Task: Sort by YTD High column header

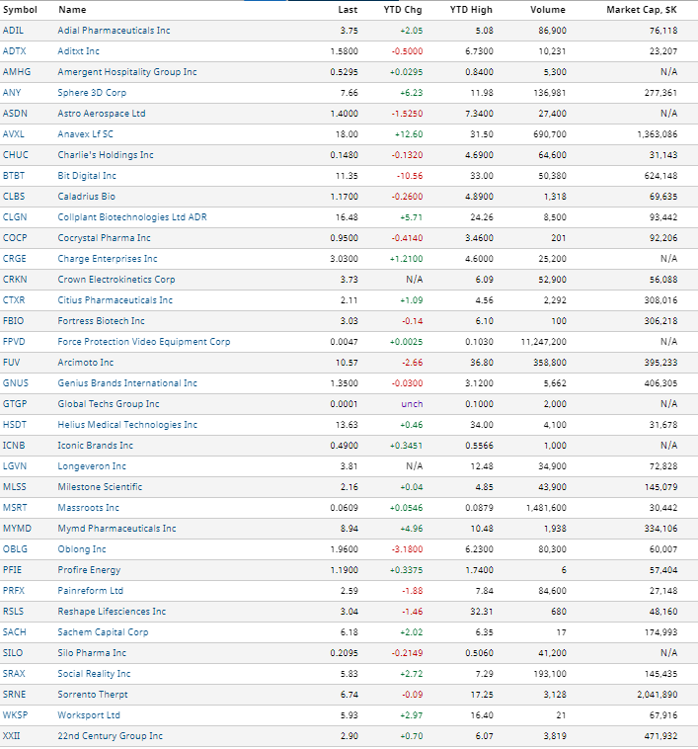Action: [471, 10]
